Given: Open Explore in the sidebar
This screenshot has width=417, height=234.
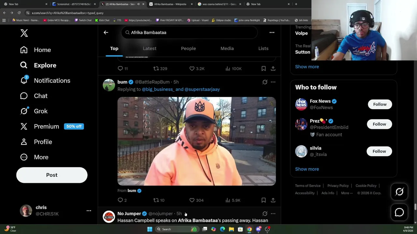Looking at the screenshot, I should (x=38, y=65).
